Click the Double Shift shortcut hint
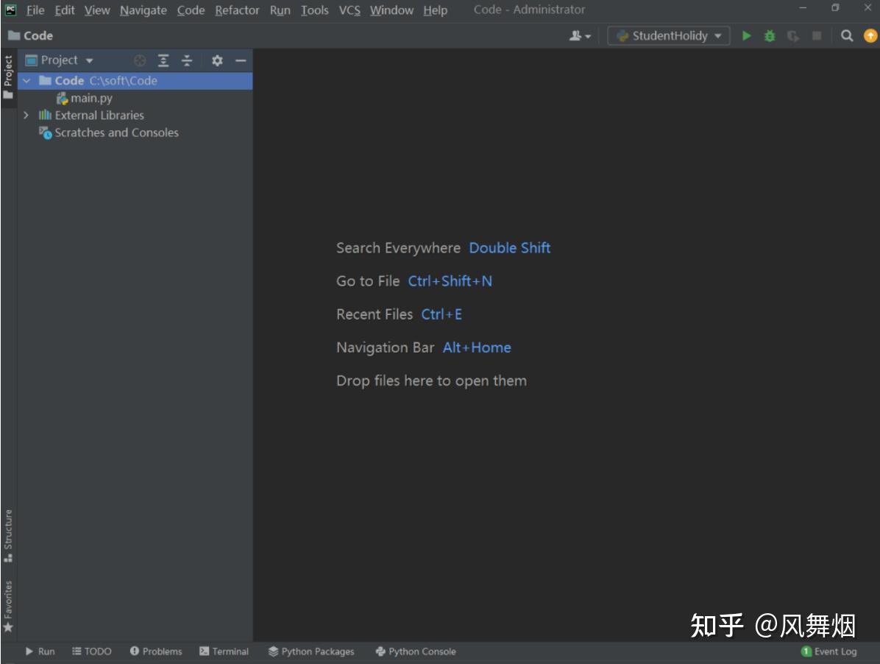 click(x=510, y=248)
